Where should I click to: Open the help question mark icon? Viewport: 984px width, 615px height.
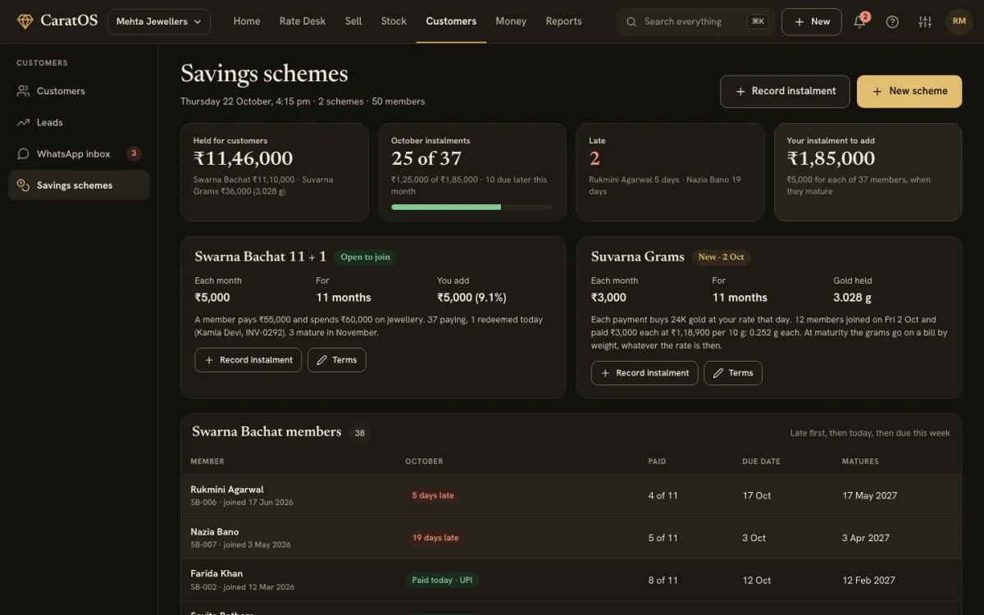click(892, 21)
